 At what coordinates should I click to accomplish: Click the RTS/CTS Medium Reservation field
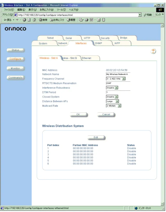(118, 83)
